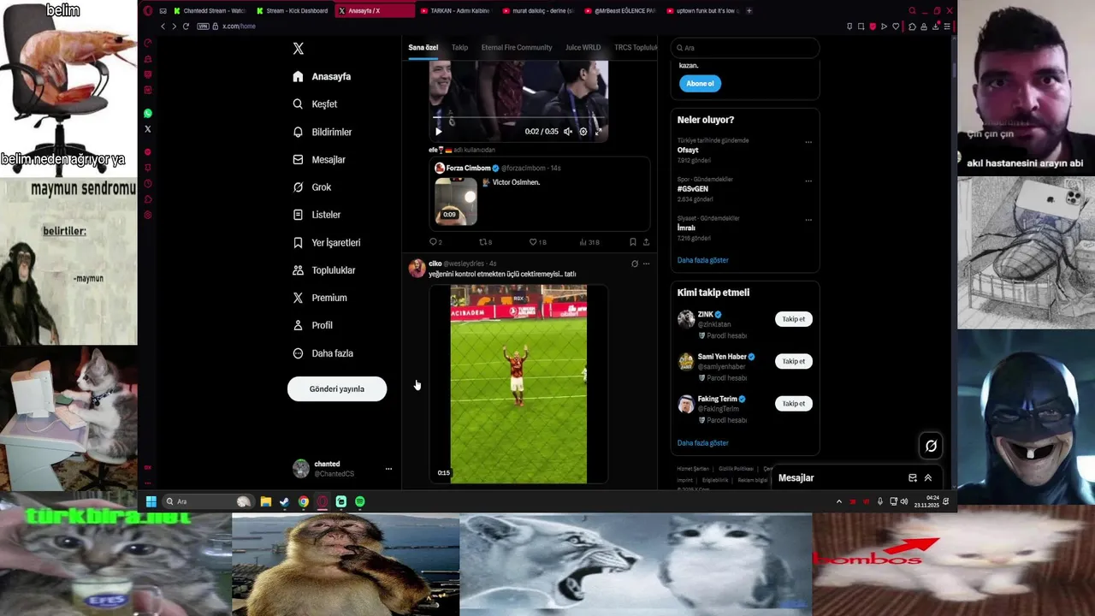Open more options for Ofsayt trend
The width and height of the screenshot is (1095, 616).
pyautogui.click(x=808, y=141)
